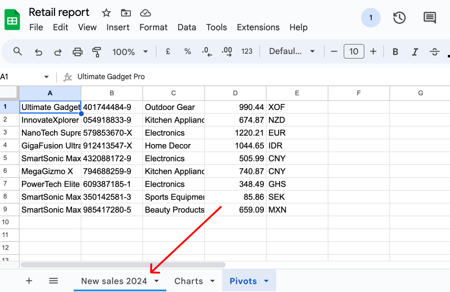This screenshot has width=450, height=292.
Task: Open the View menu
Action: 87,28
